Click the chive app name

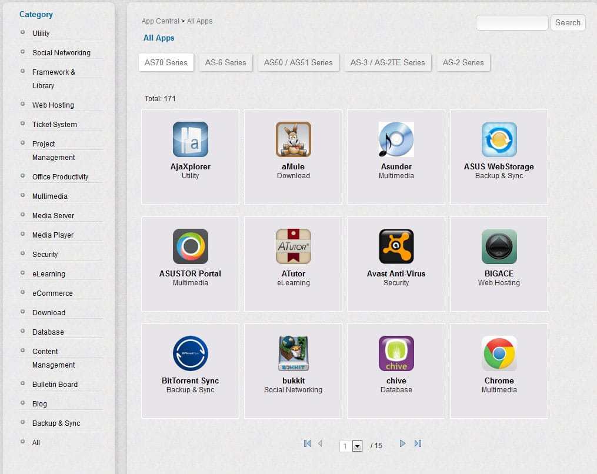click(x=396, y=380)
